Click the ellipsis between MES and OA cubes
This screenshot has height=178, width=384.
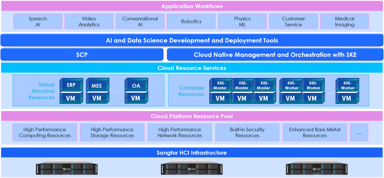117,93
